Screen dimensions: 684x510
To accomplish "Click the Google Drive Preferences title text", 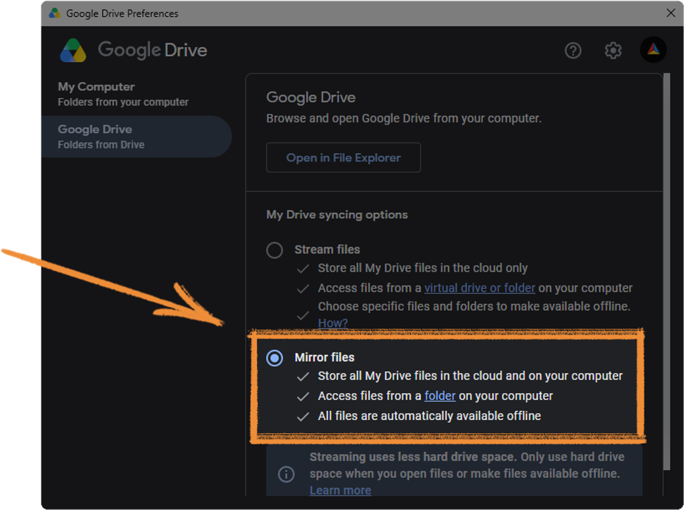I will pos(122,13).
